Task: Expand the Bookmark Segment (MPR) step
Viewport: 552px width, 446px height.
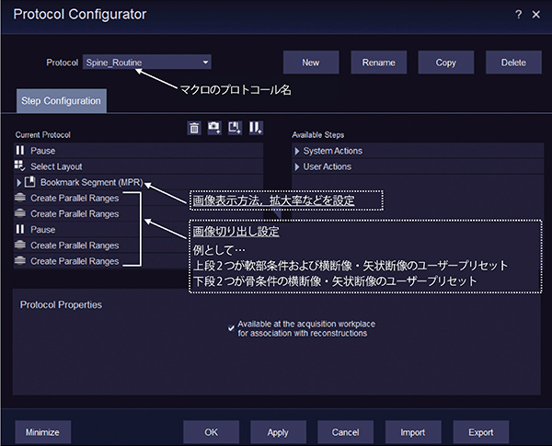Action: [x=19, y=182]
